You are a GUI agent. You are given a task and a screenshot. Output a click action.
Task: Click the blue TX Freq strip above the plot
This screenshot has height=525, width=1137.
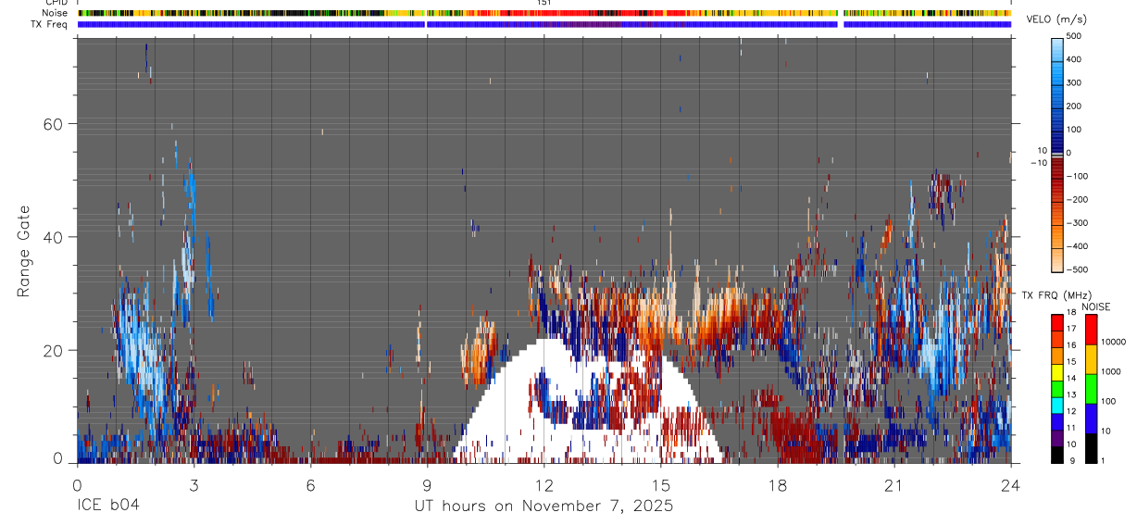544,24
